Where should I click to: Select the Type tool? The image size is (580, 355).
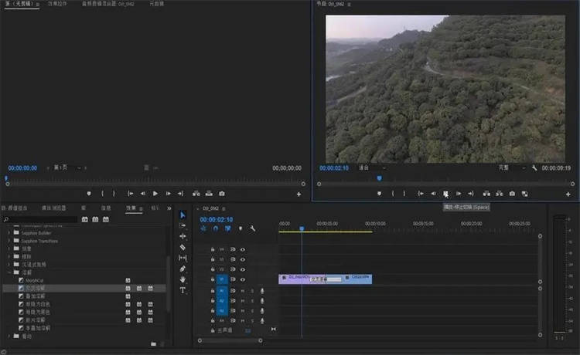(x=183, y=290)
